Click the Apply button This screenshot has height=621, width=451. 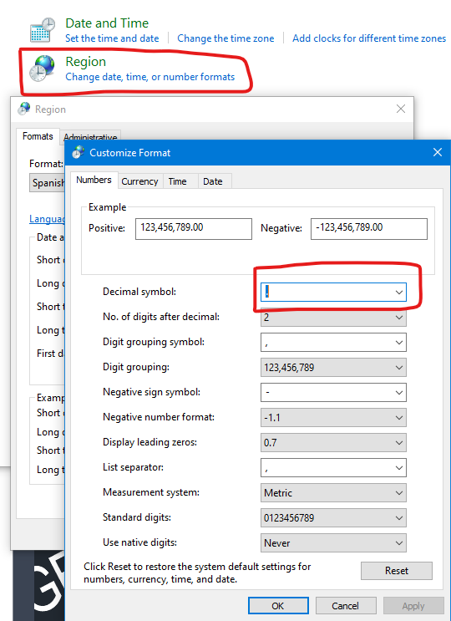(413, 606)
